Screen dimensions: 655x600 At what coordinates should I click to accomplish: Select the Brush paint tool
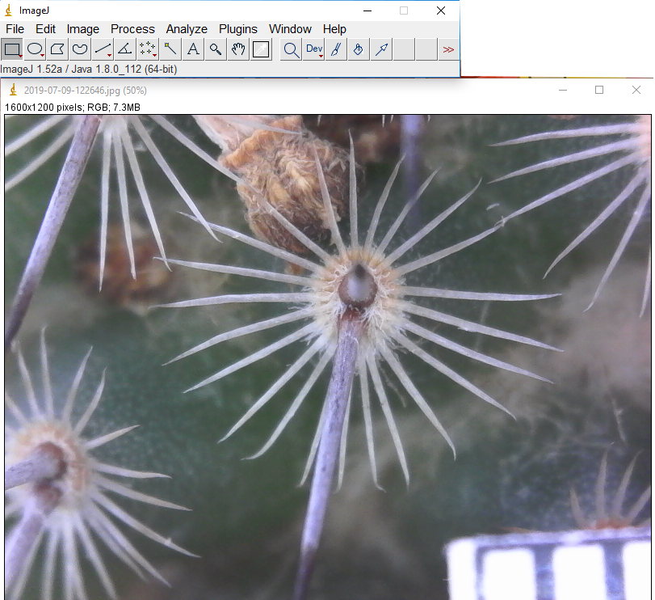(336, 49)
